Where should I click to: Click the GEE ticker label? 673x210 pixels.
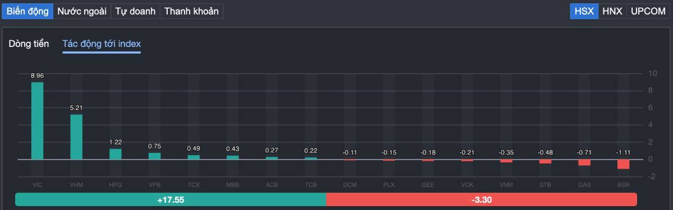pyautogui.click(x=428, y=184)
